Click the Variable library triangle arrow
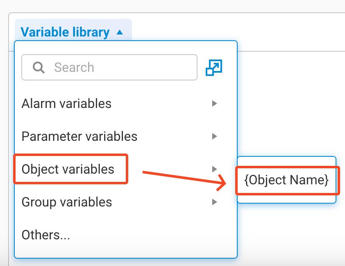Viewport: 345px width, 266px height. tap(120, 32)
